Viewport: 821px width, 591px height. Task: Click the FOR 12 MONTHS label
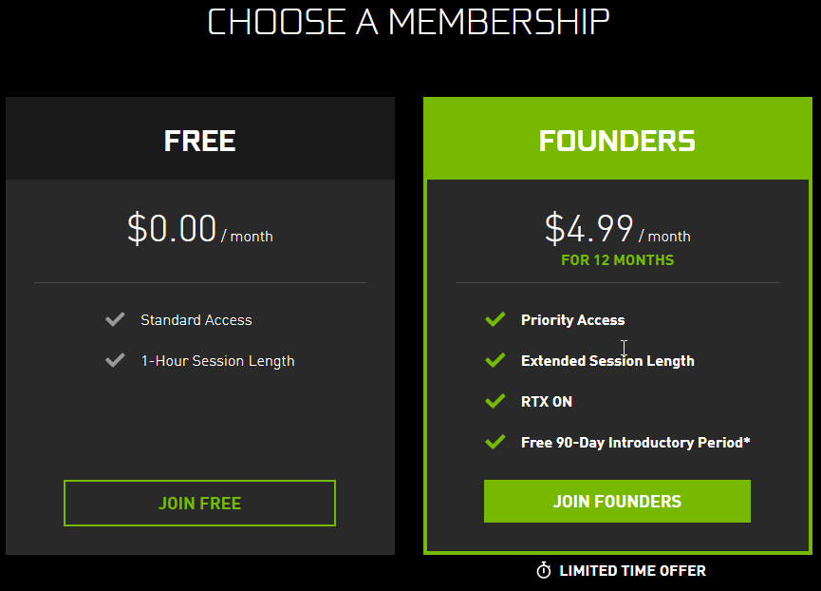coord(617,260)
